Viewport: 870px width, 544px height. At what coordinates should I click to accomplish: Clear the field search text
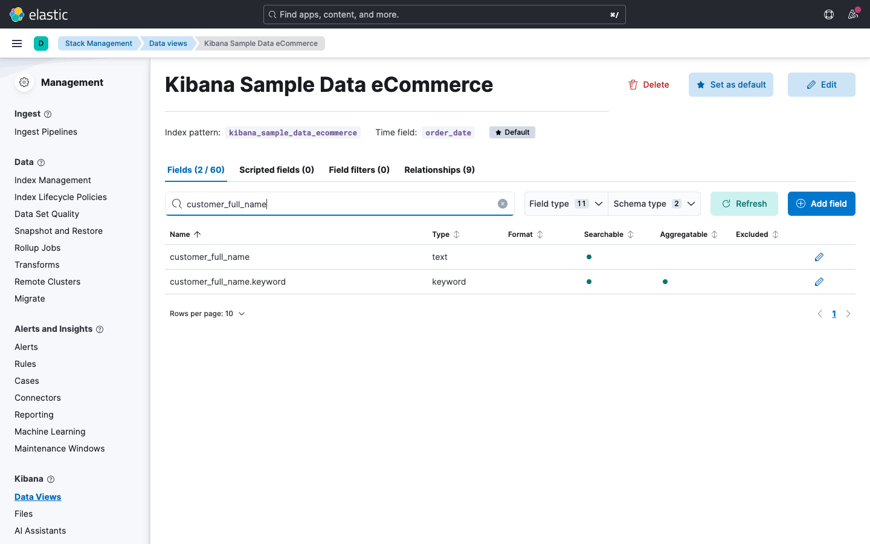502,204
